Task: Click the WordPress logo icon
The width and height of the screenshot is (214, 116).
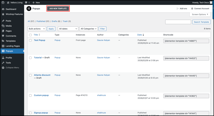Action: pyautogui.click(x=3, y=3)
